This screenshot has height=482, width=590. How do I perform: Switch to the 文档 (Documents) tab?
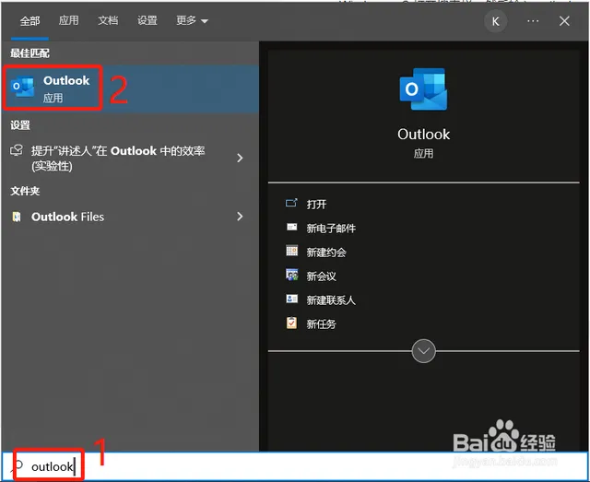tap(108, 20)
